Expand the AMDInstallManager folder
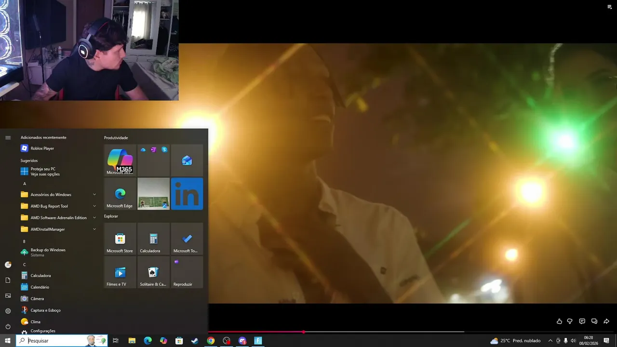The width and height of the screenshot is (617, 347). click(59, 229)
